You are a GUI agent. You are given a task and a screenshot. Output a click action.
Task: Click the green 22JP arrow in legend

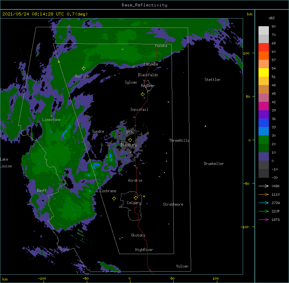(x=264, y=211)
